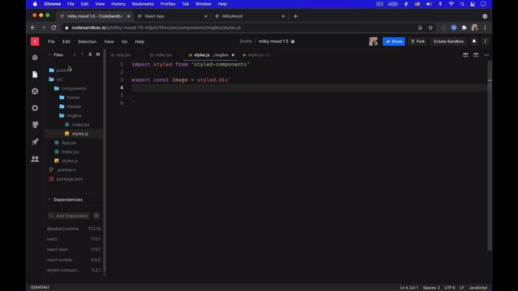Toggle the split editor layout icon
The width and height of the screenshot is (518, 291).
coord(465,55)
